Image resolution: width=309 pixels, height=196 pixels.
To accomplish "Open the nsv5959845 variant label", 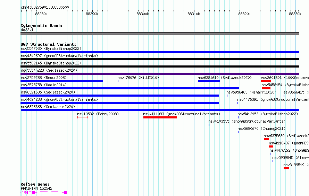I will pyautogui.click(x=291, y=158).
